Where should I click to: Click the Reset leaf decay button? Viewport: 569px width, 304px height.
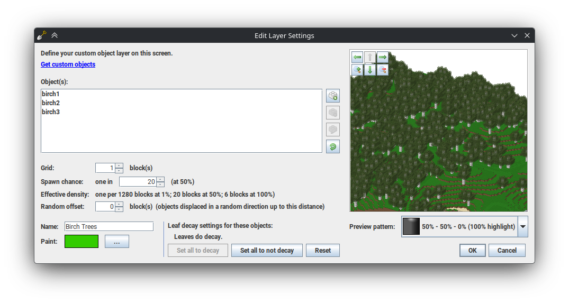click(x=322, y=251)
